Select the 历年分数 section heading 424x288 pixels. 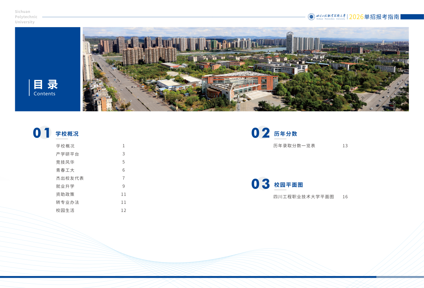click(x=286, y=134)
